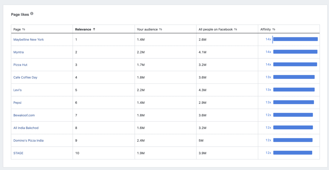Open the Myntra page link
Image resolution: width=329 pixels, height=170 pixels.
[19, 52]
